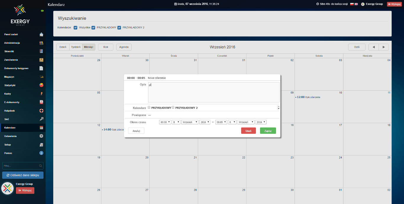This screenshot has height=204, width=404.
Task: Check PRZYKŁADOWY 2 in event dialog
Action: (x=173, y=107)
